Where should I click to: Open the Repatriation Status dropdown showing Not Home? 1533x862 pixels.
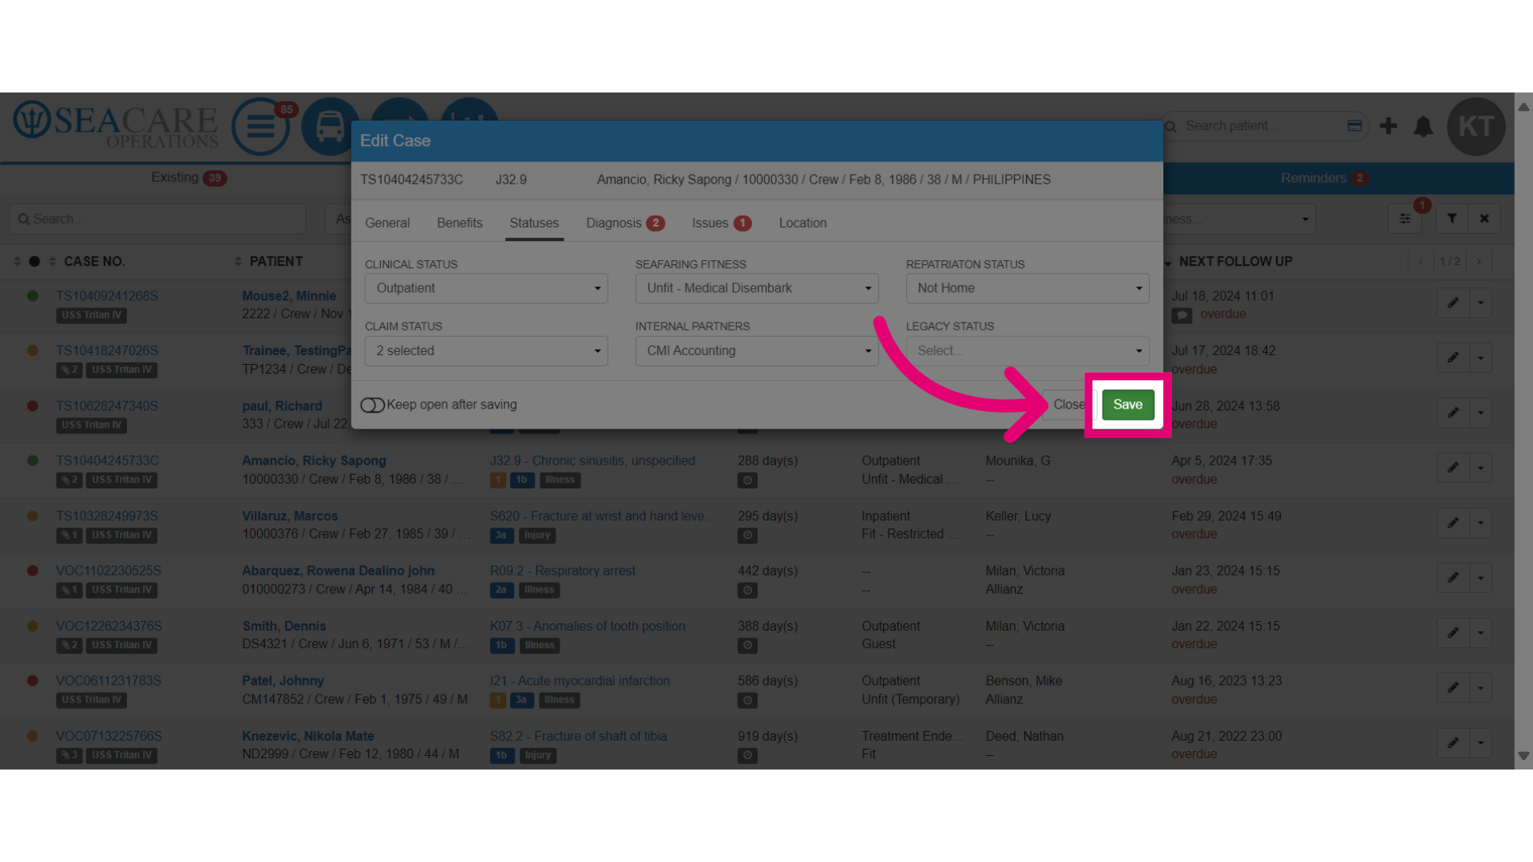coord(1028,288)
